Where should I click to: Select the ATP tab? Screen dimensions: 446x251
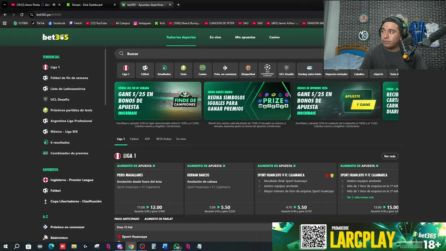pos(147,139)
